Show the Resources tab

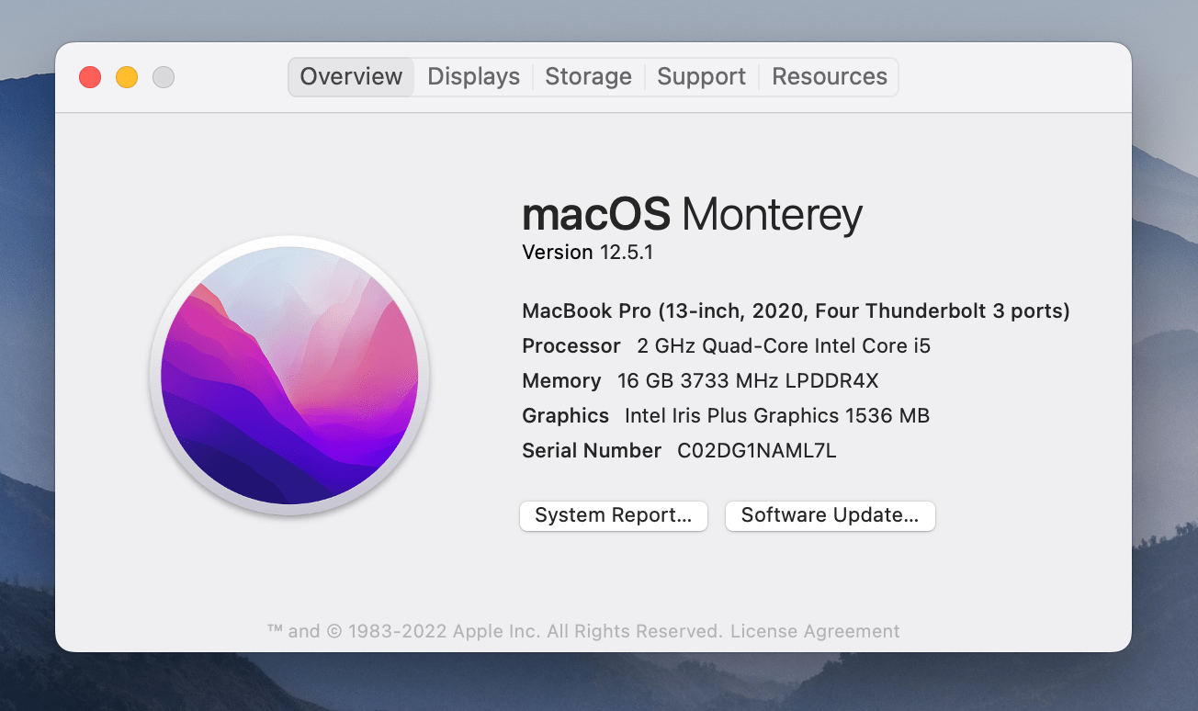pos(829,77)
